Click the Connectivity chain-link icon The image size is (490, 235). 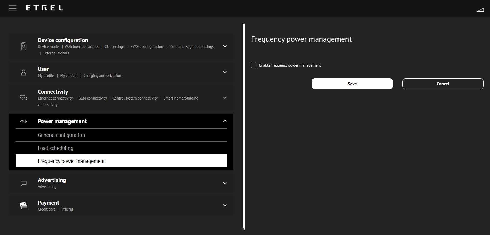pos(24,98)
